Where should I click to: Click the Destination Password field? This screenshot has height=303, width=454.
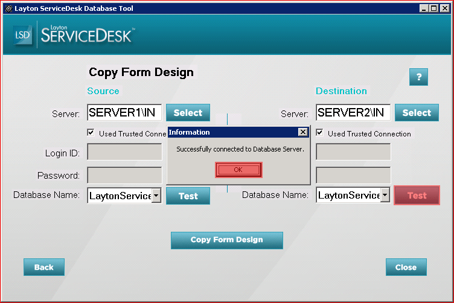353,175
